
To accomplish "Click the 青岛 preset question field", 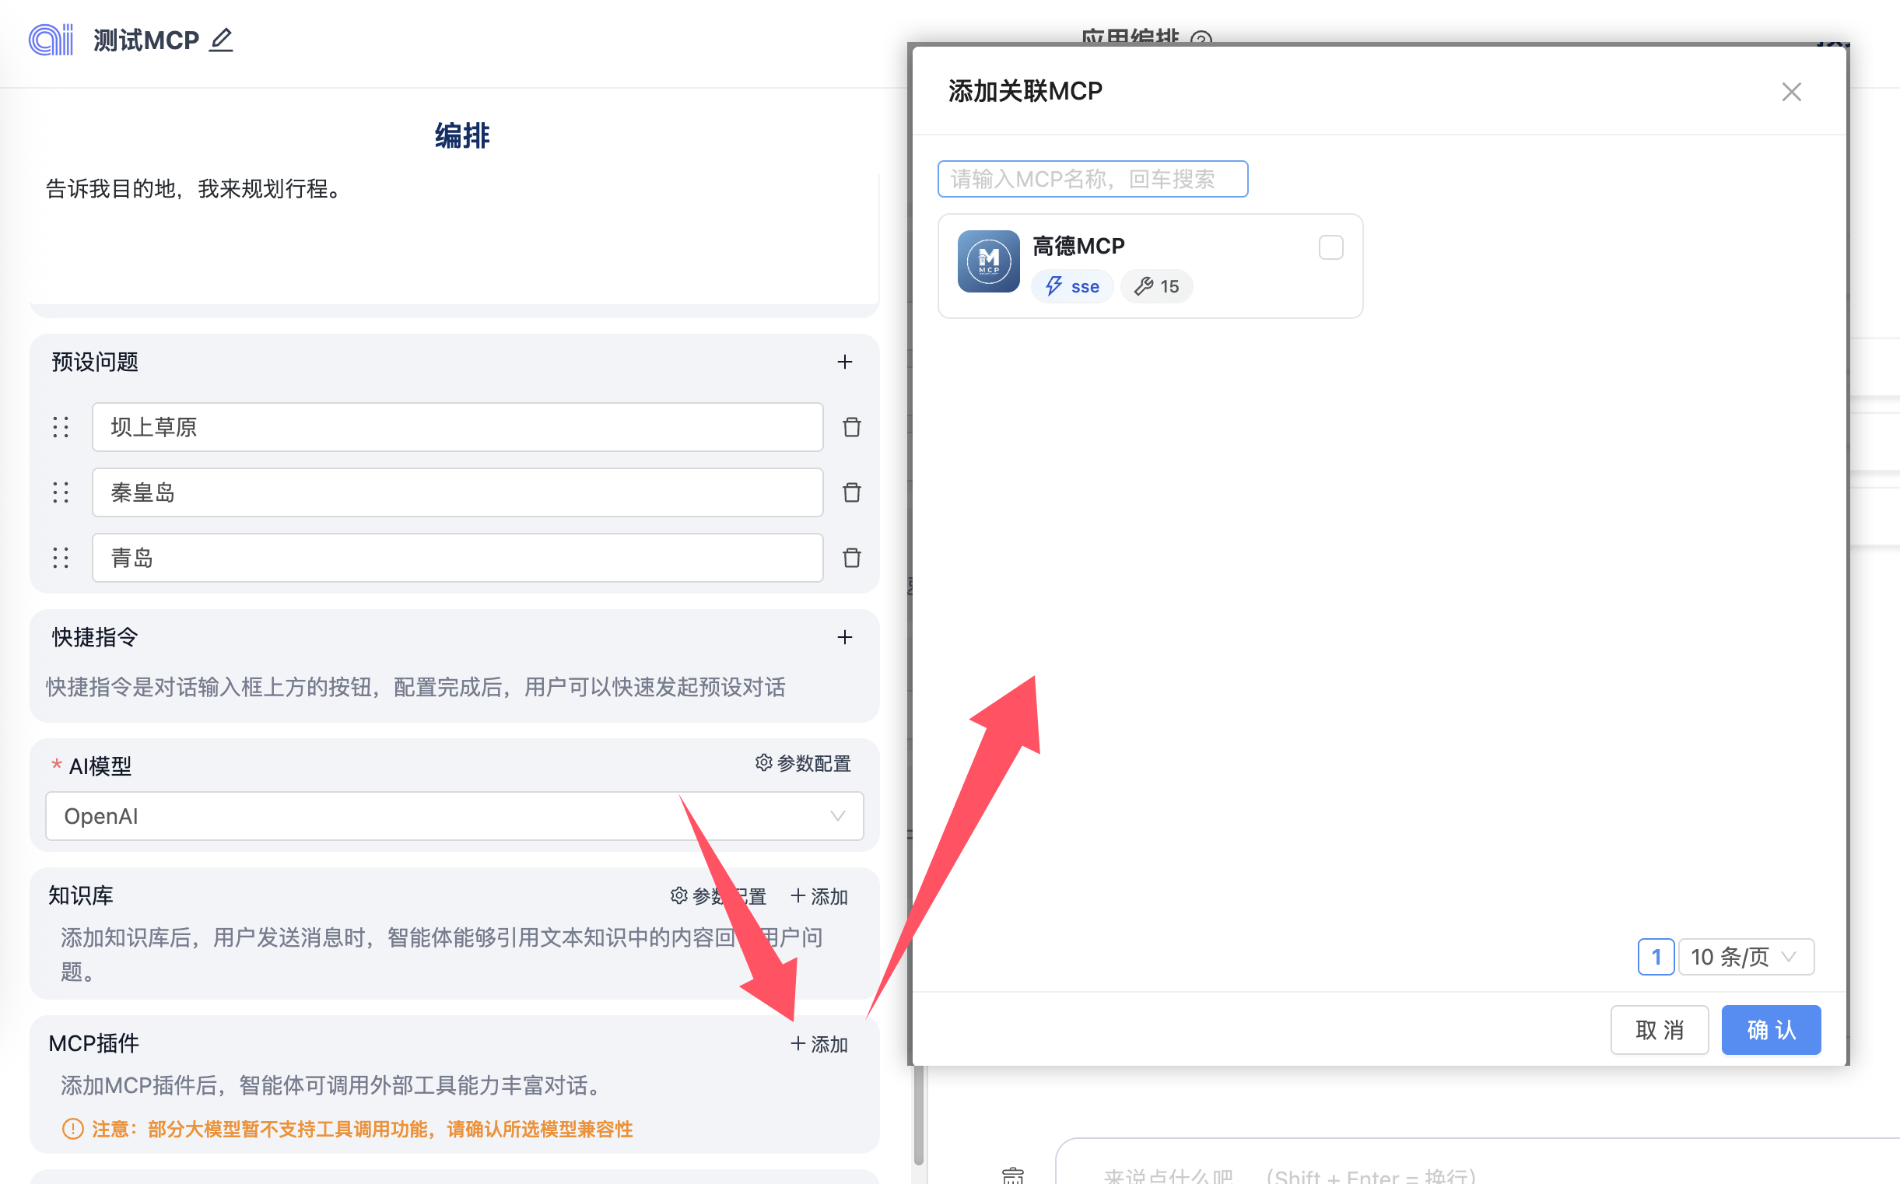I will tap(457, 558).
